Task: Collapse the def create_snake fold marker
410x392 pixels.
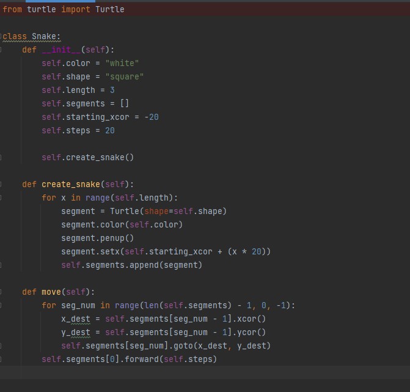Action: click(1, 184)
